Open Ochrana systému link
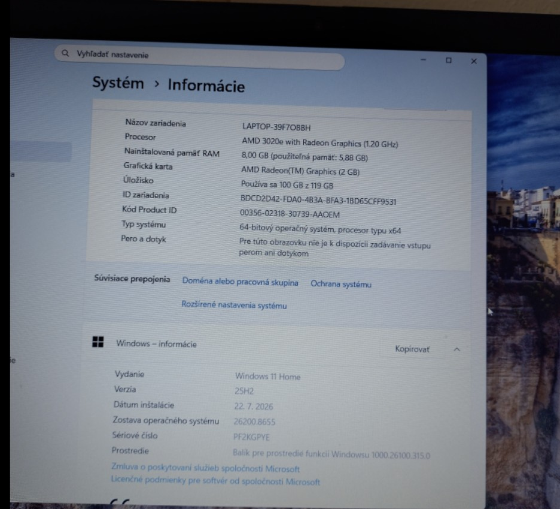The width and height of the screenshot is (560, 509). (340, 284)
